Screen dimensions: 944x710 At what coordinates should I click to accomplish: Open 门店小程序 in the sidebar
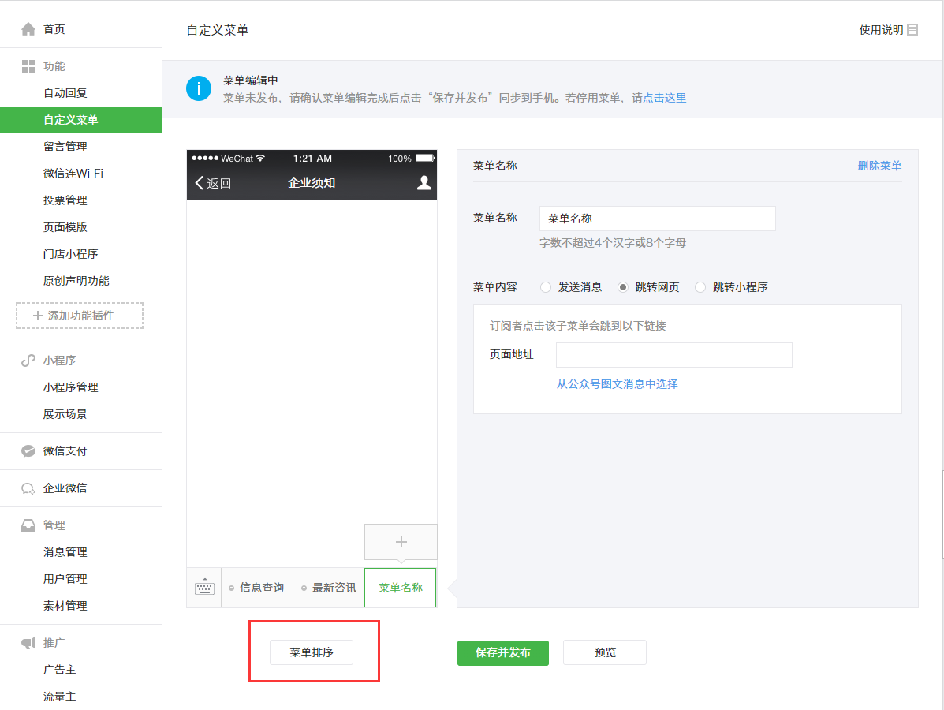[70, 253]
